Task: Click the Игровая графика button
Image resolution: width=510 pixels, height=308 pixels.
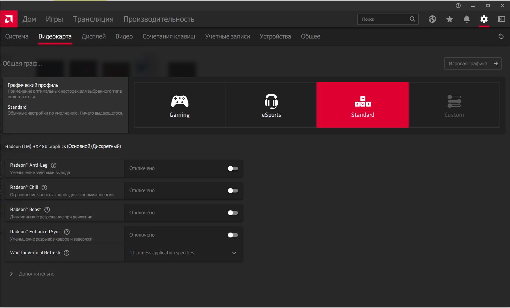Action: click(473, 63)
